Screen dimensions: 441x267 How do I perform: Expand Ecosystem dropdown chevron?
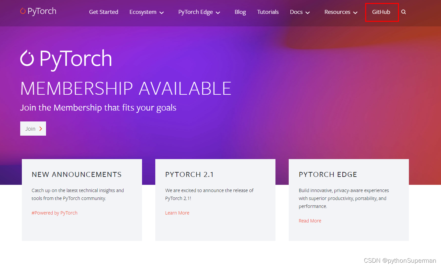(x=162, y=13)
